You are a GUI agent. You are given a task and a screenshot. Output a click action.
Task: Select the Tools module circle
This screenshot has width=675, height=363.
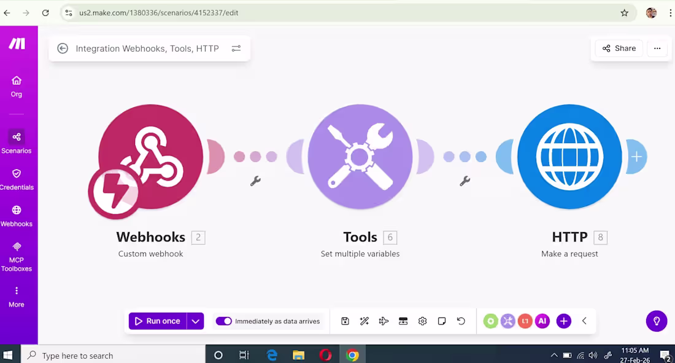[x=360, y=157]
